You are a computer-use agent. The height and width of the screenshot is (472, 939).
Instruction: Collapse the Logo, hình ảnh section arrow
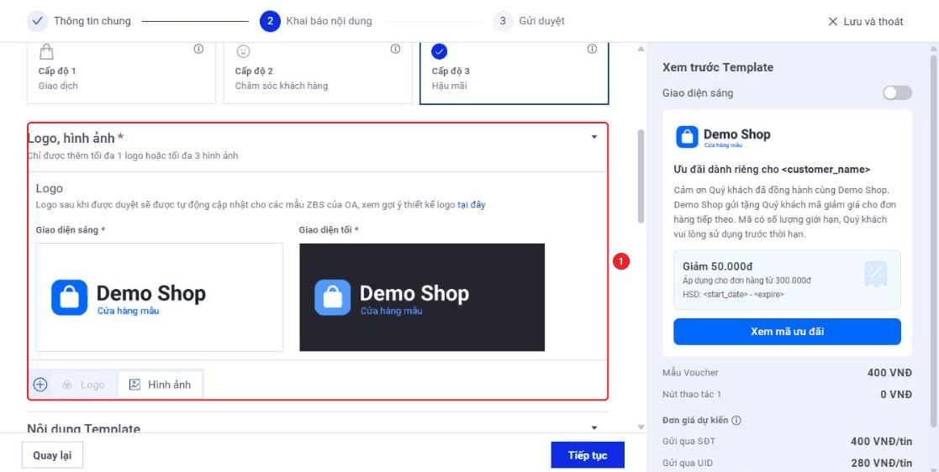pos(594,137)
